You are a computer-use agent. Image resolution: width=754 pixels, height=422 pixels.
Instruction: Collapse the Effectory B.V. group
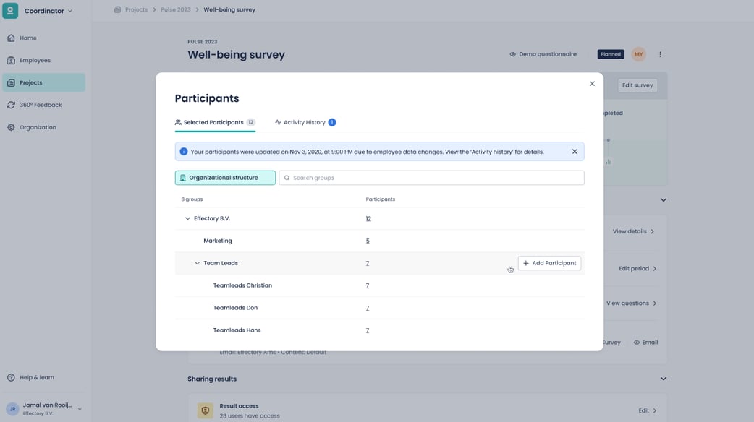187,218
